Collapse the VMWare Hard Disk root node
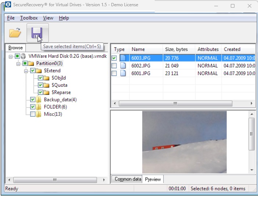Viewport: 258px width, 201px height. click(x=11, y=56)
